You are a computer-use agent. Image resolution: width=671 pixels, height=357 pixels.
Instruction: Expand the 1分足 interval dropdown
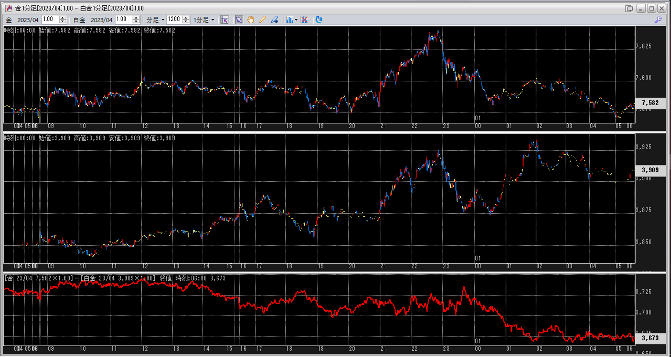(x=204, y=20)
